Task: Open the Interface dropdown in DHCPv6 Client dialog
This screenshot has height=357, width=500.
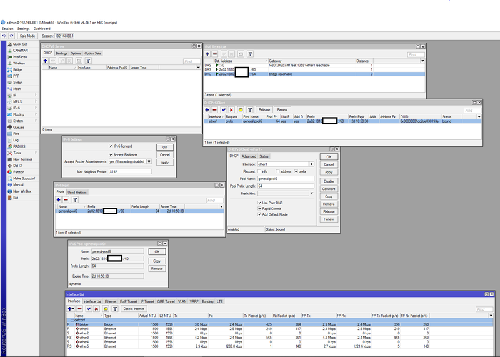Action: click(x=311, y=164)
